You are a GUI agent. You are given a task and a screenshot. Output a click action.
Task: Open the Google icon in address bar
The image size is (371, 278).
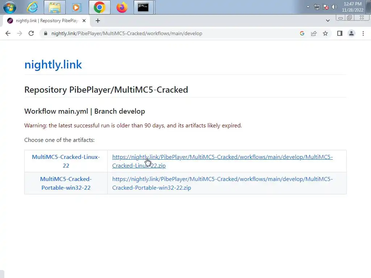302,33
